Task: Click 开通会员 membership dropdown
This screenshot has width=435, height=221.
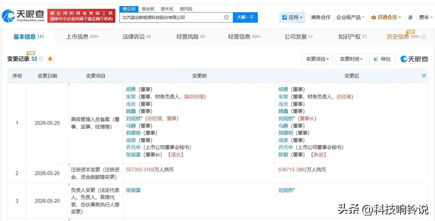Action: click(386, 17)
